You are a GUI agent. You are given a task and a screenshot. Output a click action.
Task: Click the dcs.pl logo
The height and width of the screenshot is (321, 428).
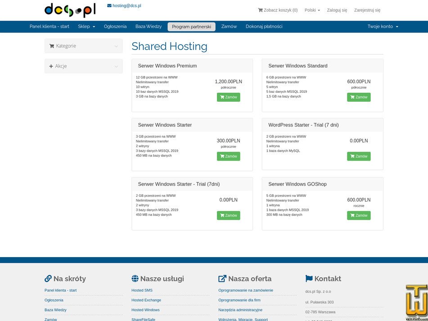[x=70, y=10]
